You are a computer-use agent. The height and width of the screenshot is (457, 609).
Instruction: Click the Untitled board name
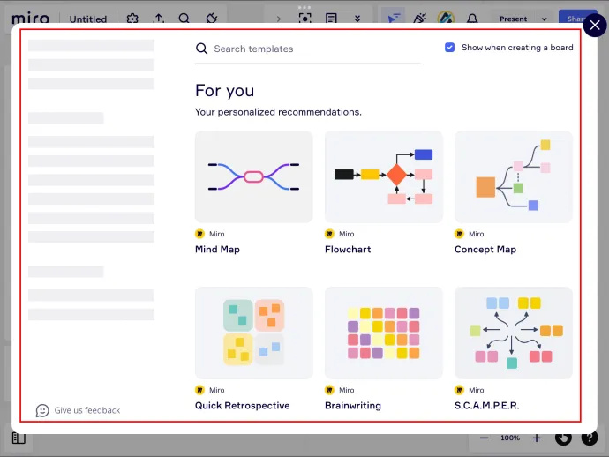pos(87,19)
